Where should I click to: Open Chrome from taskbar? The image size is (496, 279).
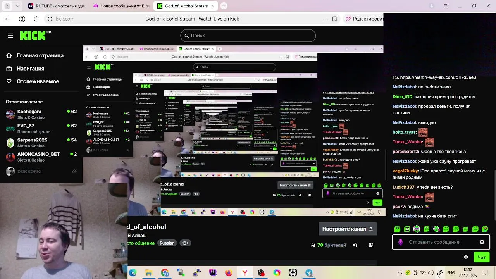[165, 273]
